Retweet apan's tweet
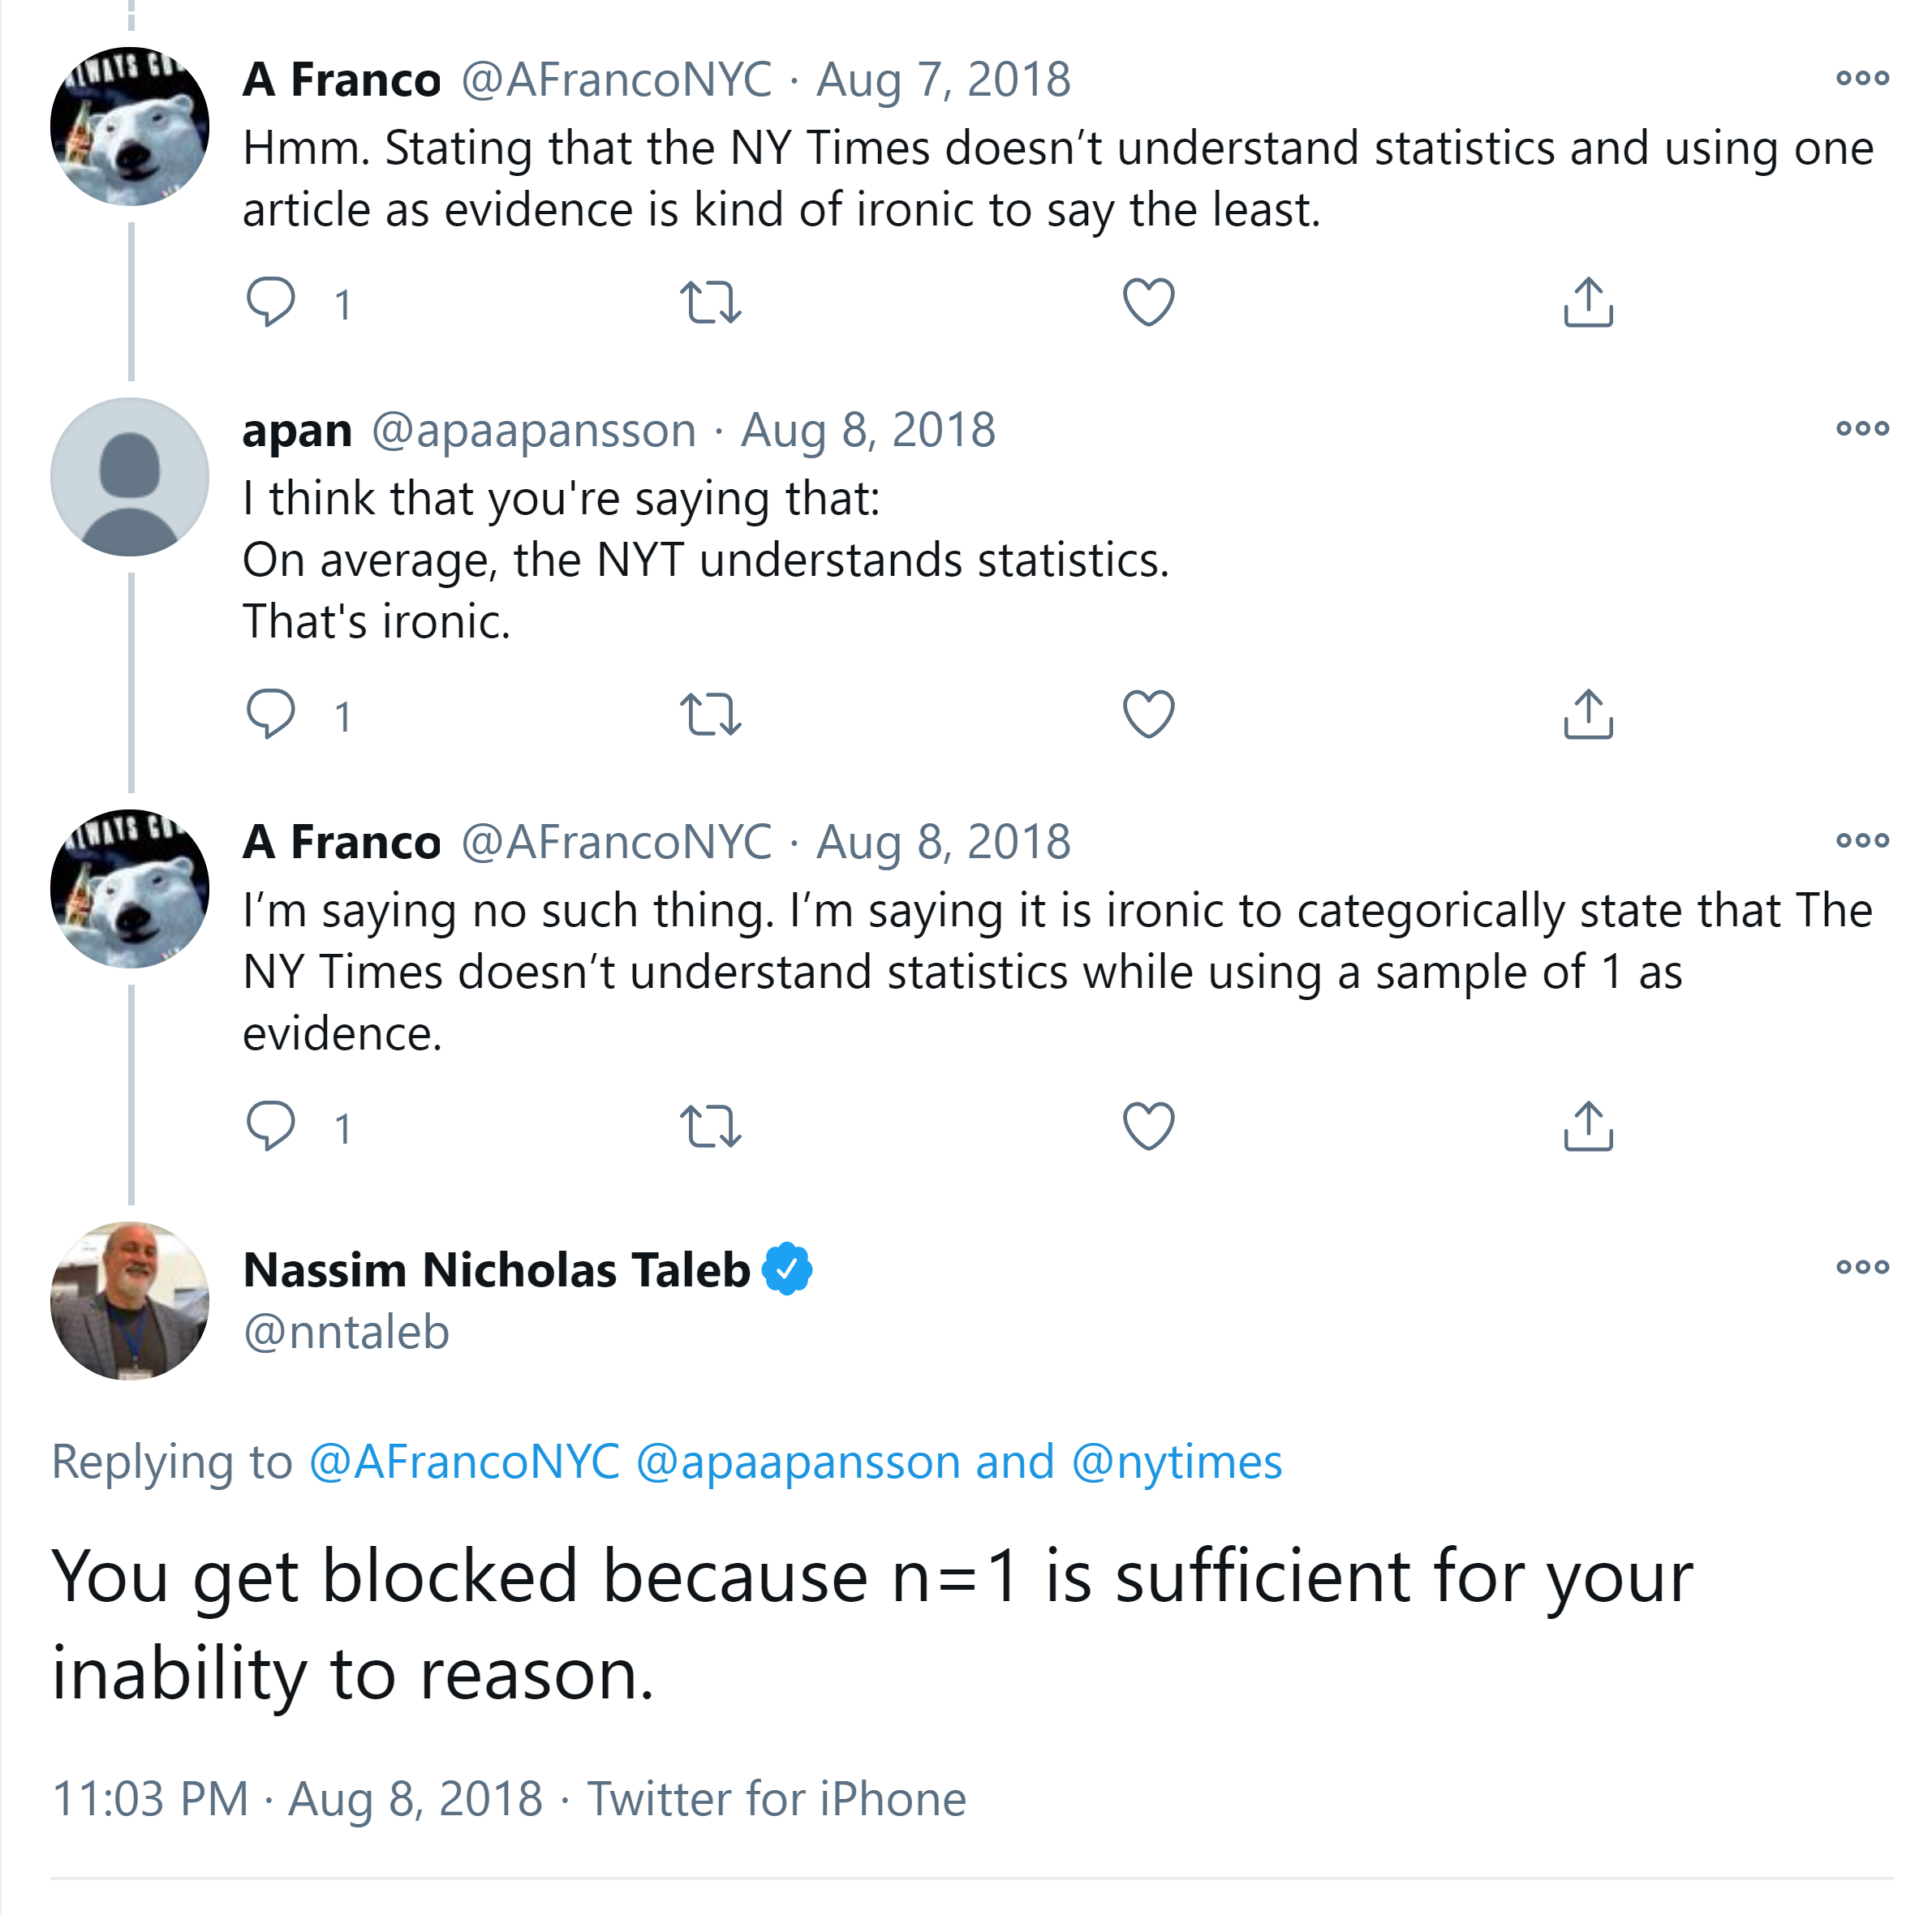This screenshot has height=1915, width=1932. [x=710, y=714]
